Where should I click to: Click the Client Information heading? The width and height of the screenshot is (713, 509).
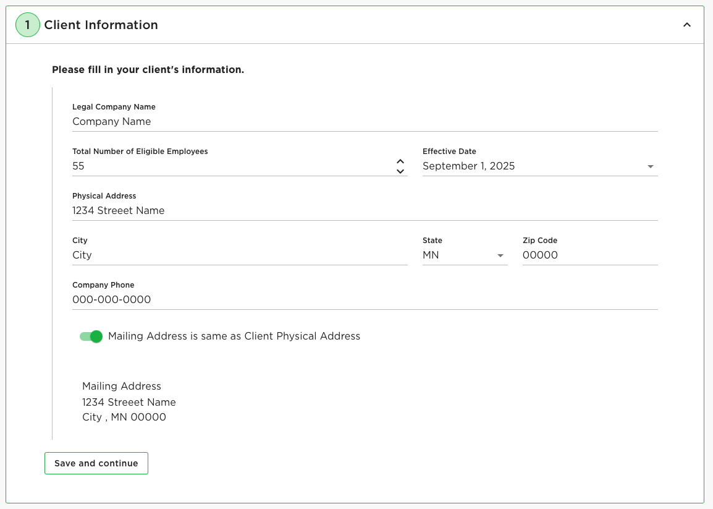pos(101,25)
